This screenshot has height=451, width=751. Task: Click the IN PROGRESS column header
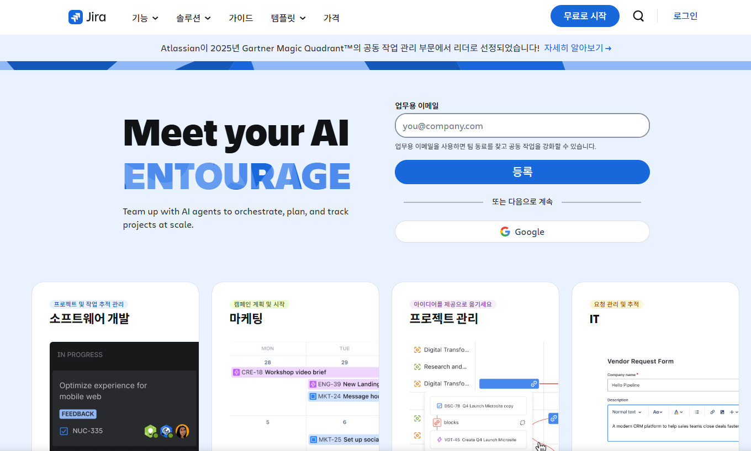point(80,355)
